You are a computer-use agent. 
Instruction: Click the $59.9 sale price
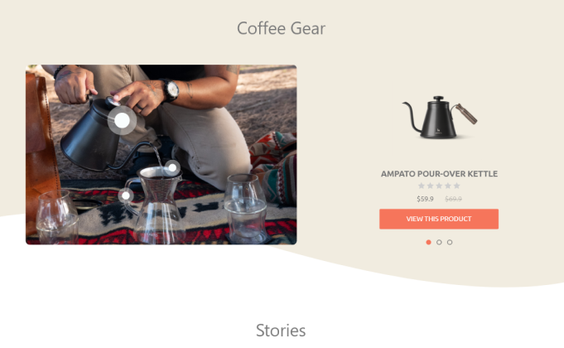(x=425, y=199)
